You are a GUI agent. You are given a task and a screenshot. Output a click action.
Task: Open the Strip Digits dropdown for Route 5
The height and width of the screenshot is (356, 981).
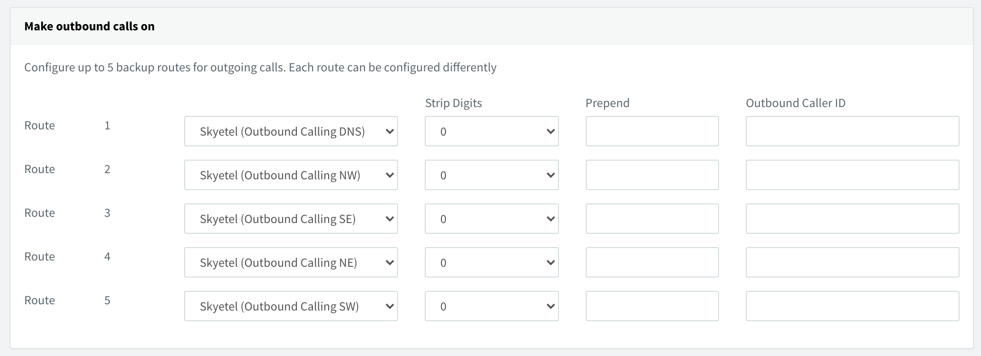point(492,306)
